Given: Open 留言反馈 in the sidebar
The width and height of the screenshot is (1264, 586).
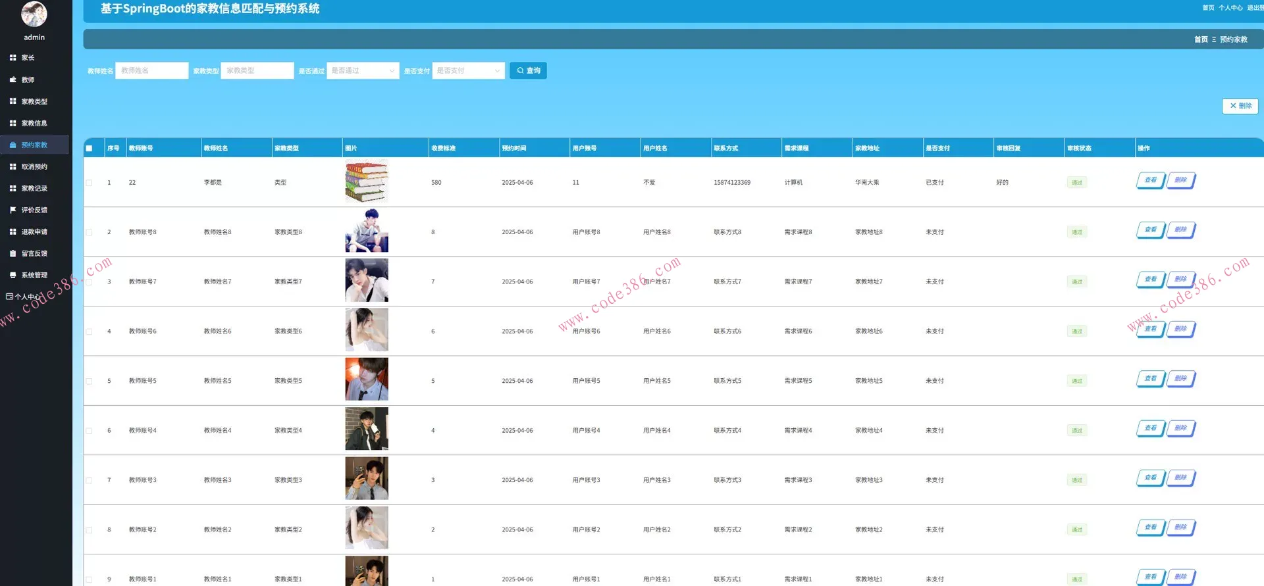Looking at the screenshot, I should pyautogui.click(x=34, y=253).
